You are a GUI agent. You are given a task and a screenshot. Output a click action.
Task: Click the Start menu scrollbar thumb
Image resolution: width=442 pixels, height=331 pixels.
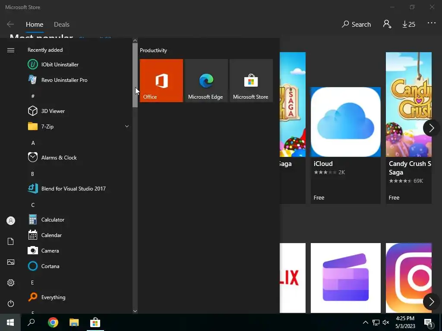pos(135,75)
